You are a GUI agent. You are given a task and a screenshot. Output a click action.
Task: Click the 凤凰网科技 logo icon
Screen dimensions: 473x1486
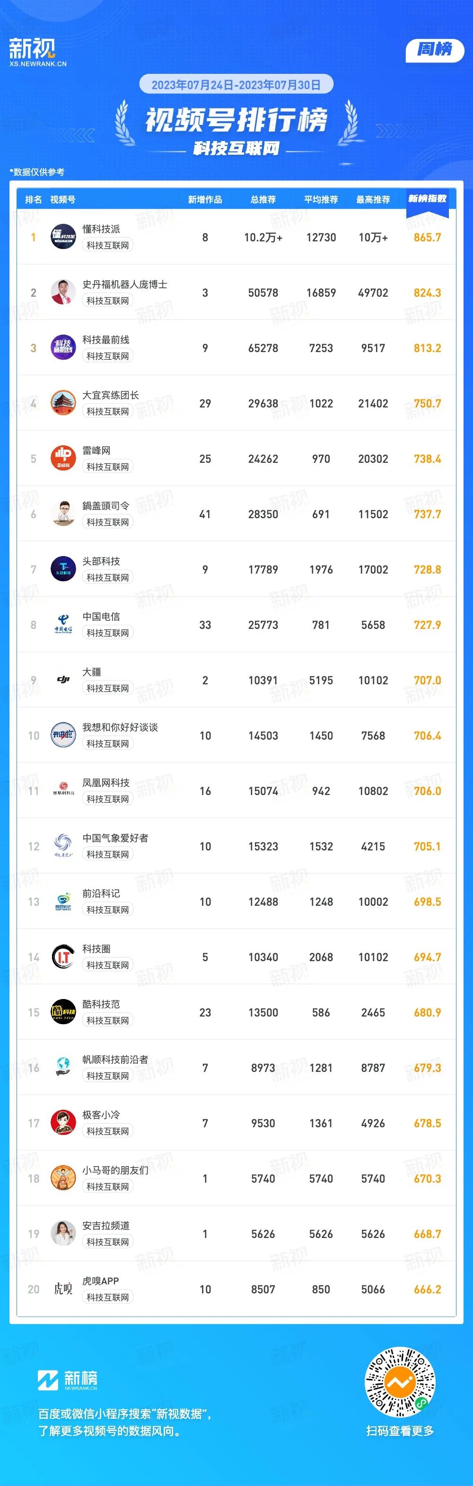point(63,790)
